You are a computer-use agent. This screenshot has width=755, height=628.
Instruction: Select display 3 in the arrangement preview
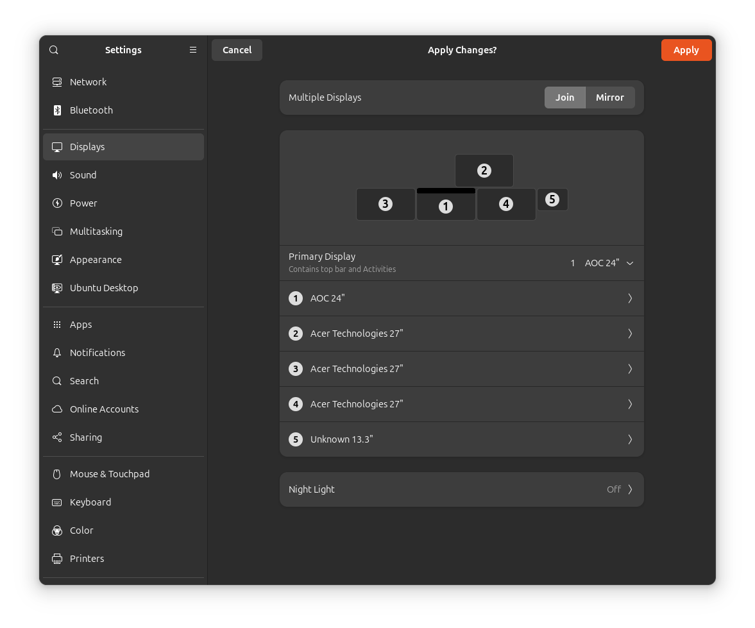(x=386, y=204)
